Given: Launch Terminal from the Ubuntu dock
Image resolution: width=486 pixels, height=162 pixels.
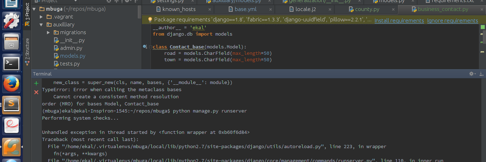Looking at the screenshot, I should pos(12,63).
